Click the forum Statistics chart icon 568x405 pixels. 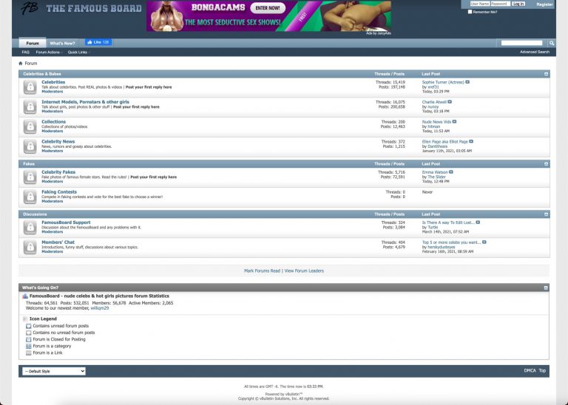[25, 296]
